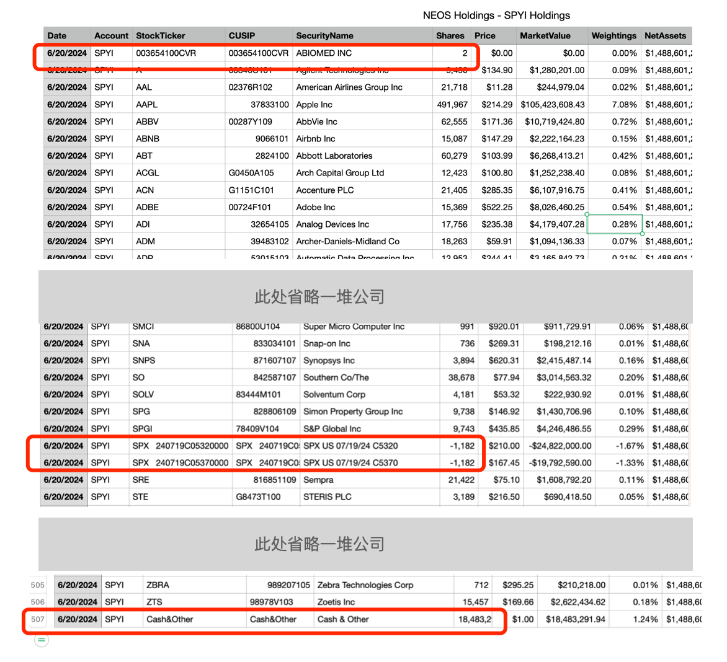Select the Cash & Other security name cell

[383, 619]
